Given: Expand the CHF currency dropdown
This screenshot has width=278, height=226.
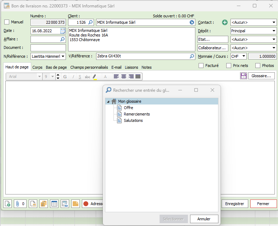Looking at the screenshot, I should click(x=239, y=56).
